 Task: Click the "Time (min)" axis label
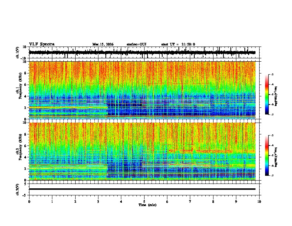click(147, 205)
